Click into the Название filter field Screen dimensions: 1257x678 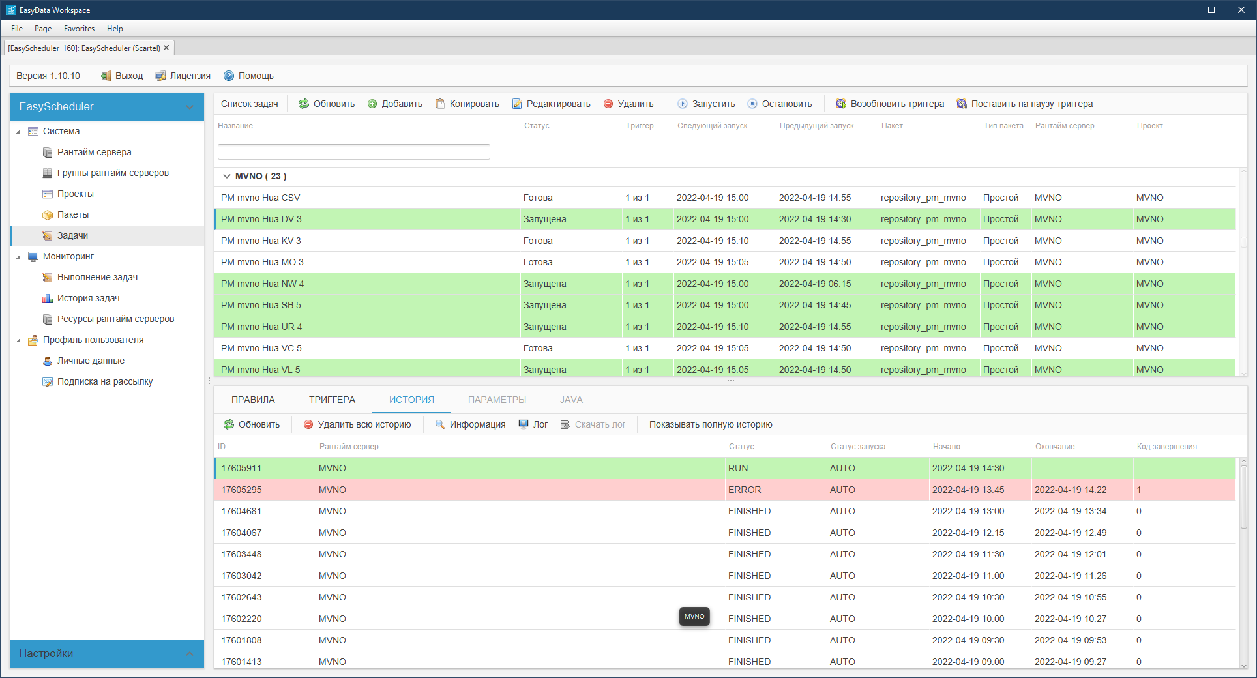tap(353, 152)
